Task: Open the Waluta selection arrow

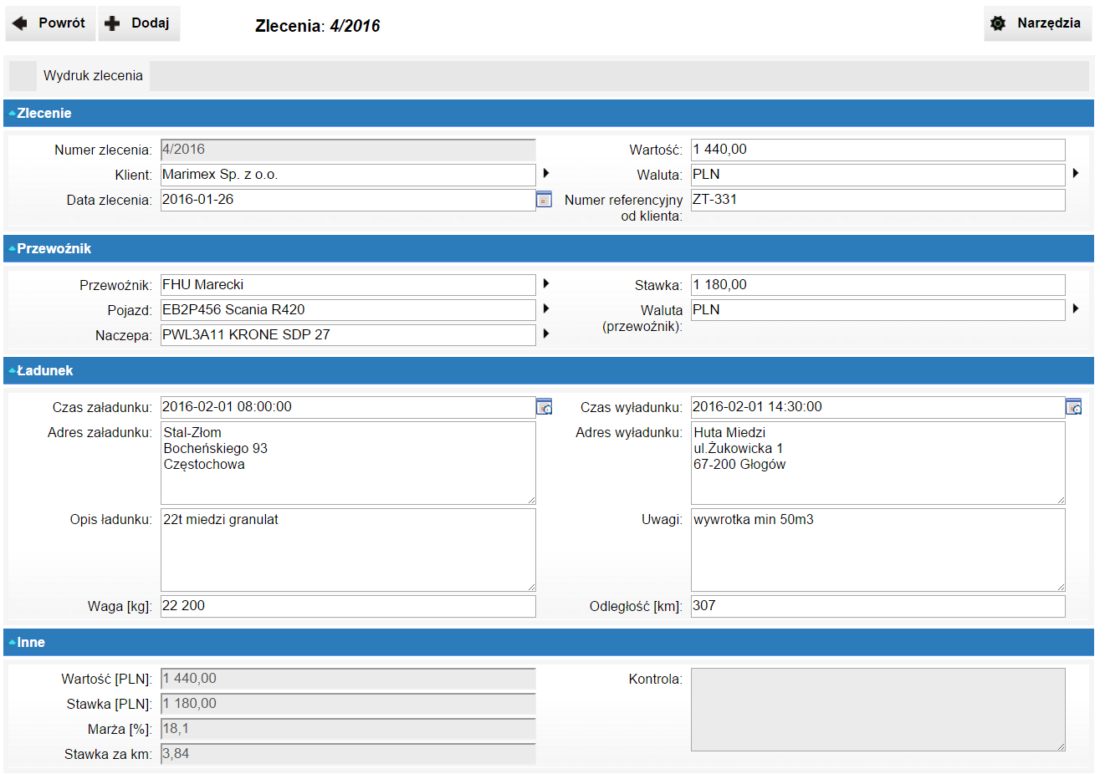Action: (x=1075, y=174)
